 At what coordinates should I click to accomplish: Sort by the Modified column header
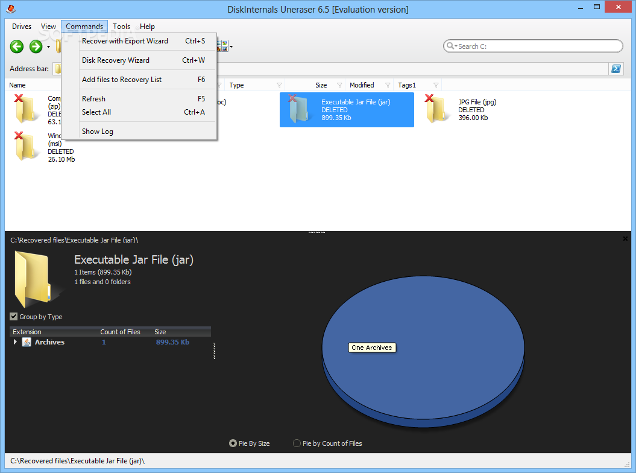point(362,85)
